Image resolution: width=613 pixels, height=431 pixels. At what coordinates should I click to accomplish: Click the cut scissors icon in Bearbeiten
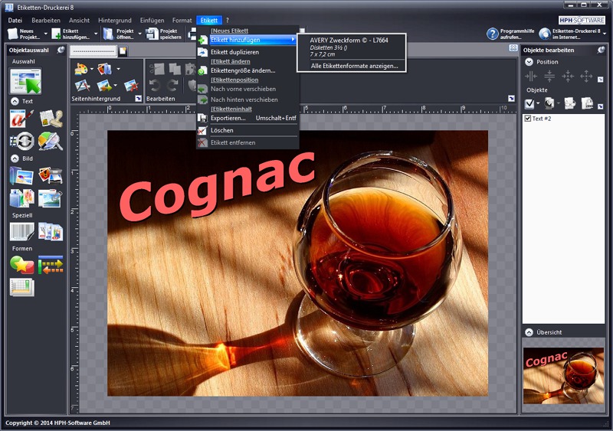pyautogui.click(x=157, y=69)
